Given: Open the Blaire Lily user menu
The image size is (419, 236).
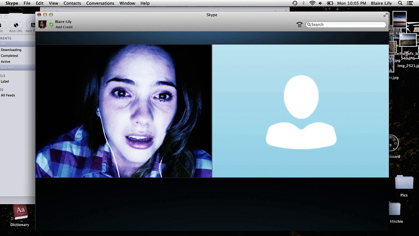Looking at the screenshot, I should click(x=381, y=3).
